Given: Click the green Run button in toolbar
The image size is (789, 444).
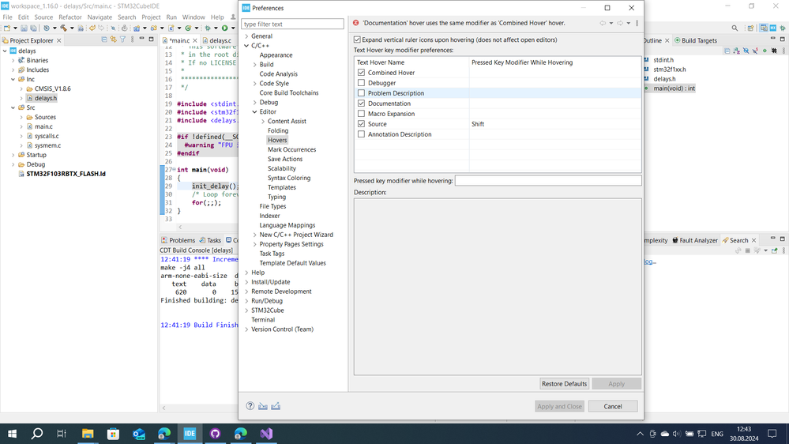Looking at the screenshot, I should pos(224,28).
